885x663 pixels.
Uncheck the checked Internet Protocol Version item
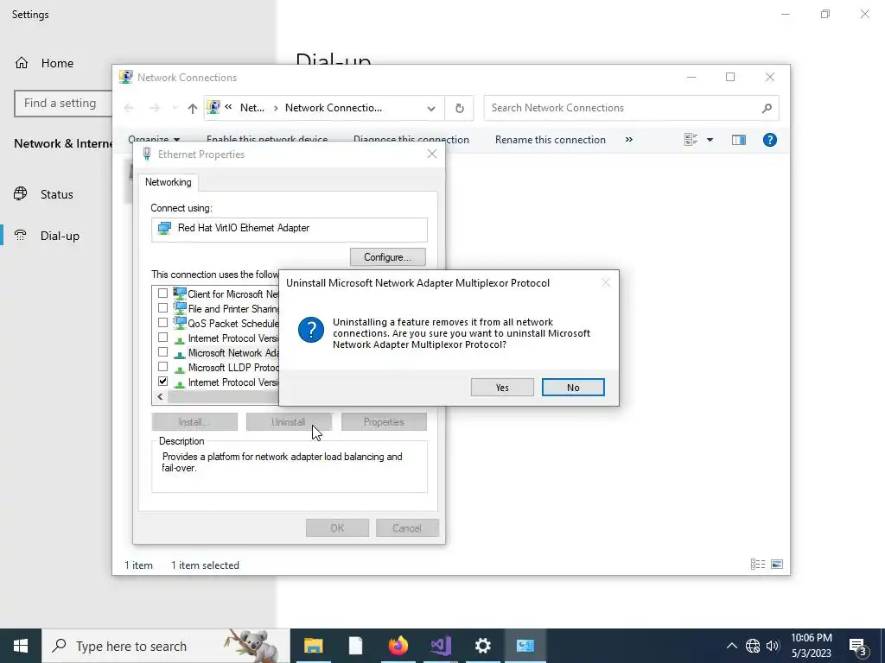[163, 381]
